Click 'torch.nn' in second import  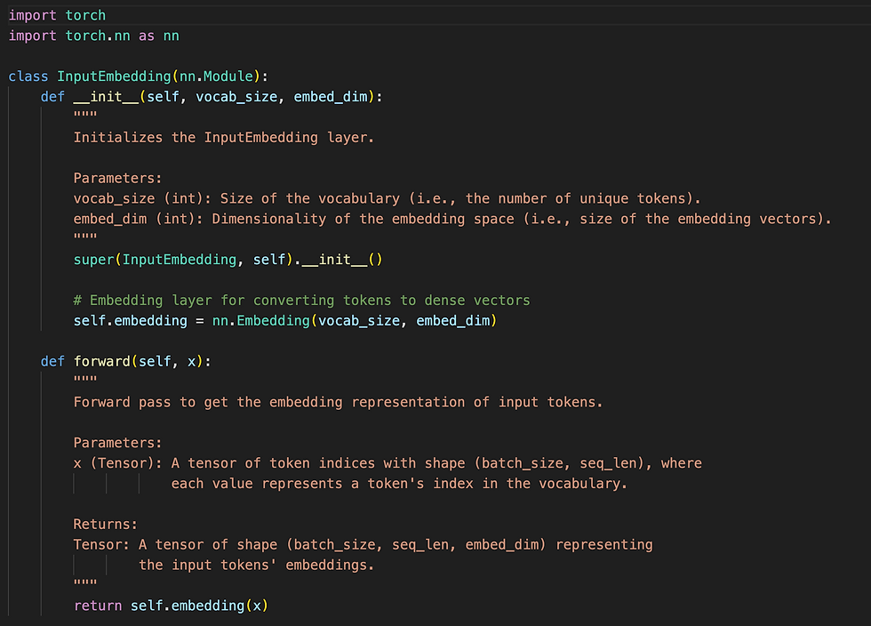tap(98, 36)
